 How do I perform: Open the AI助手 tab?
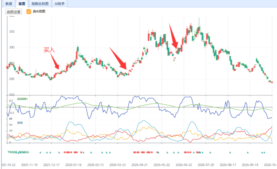[x=60, y=4]
